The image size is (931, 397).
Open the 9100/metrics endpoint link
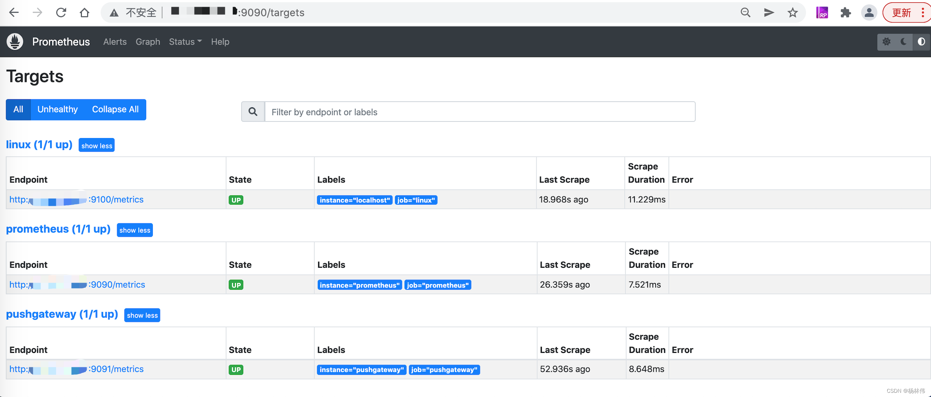[x=76, y=199]
